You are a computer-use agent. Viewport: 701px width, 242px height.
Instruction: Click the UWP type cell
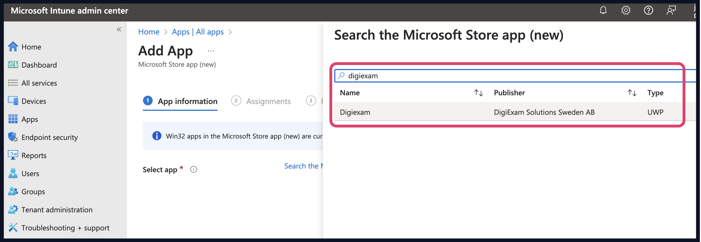(x=655, y=112)
